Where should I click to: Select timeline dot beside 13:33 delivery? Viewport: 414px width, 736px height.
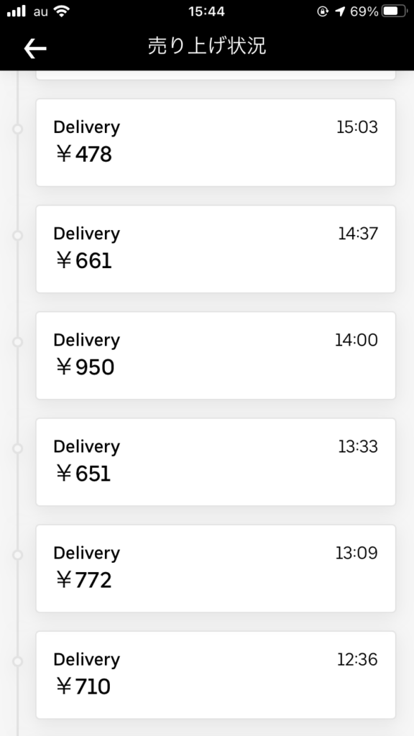point(18,448)
